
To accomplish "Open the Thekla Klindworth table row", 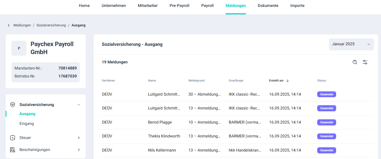I will (164, 136).
